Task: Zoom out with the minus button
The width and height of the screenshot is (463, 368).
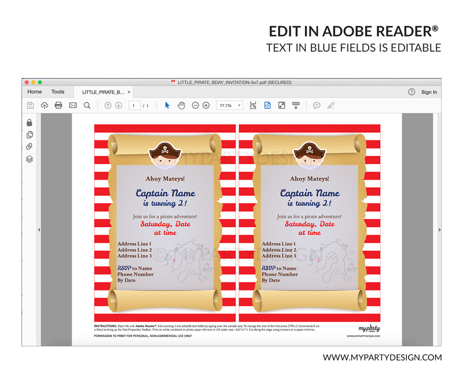Action: tap(196, 106)
